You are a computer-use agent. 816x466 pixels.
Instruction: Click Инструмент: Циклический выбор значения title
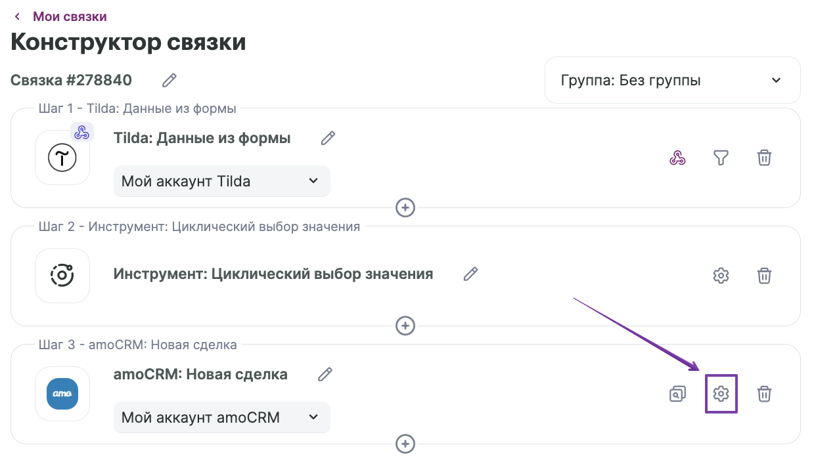273,274
